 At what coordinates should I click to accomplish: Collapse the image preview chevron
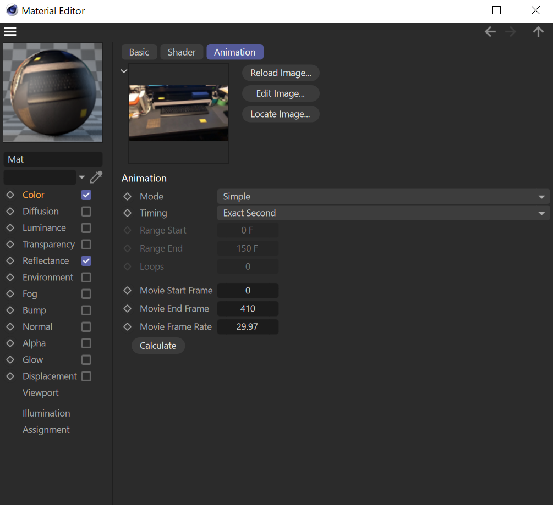coord(124,71)
